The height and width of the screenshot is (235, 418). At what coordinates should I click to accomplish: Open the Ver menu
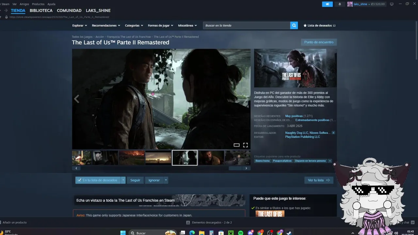[14, 4]
